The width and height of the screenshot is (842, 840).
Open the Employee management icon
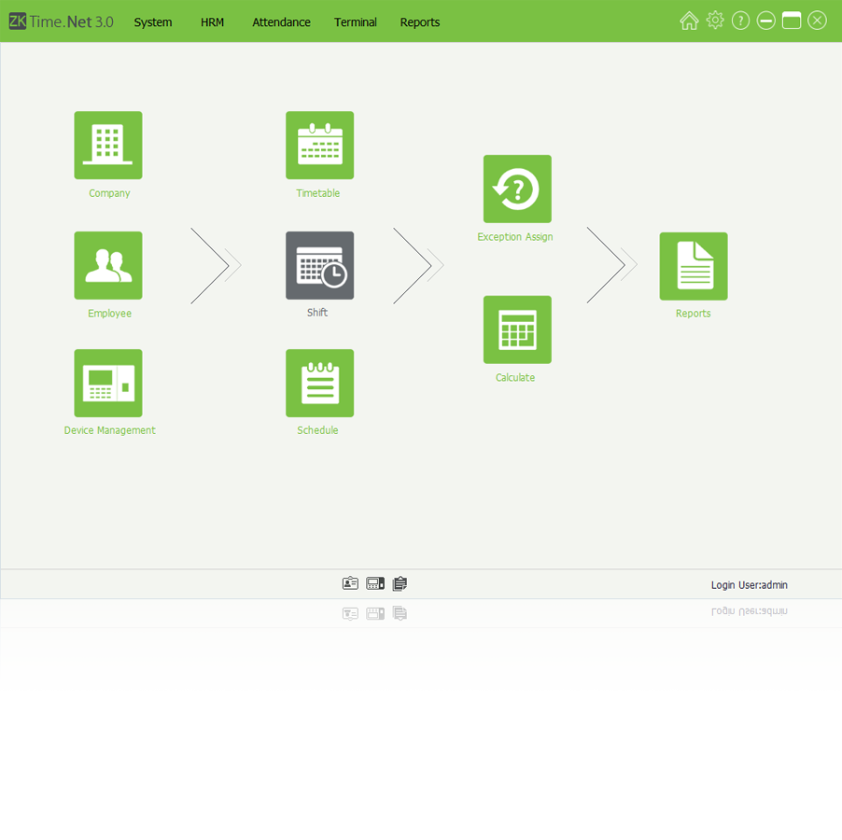tap(108, 266)
